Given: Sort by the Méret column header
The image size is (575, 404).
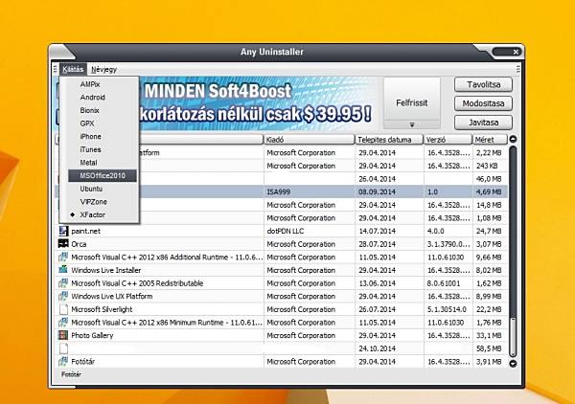Looking at the screenshot, I should (x=490, y=140).
